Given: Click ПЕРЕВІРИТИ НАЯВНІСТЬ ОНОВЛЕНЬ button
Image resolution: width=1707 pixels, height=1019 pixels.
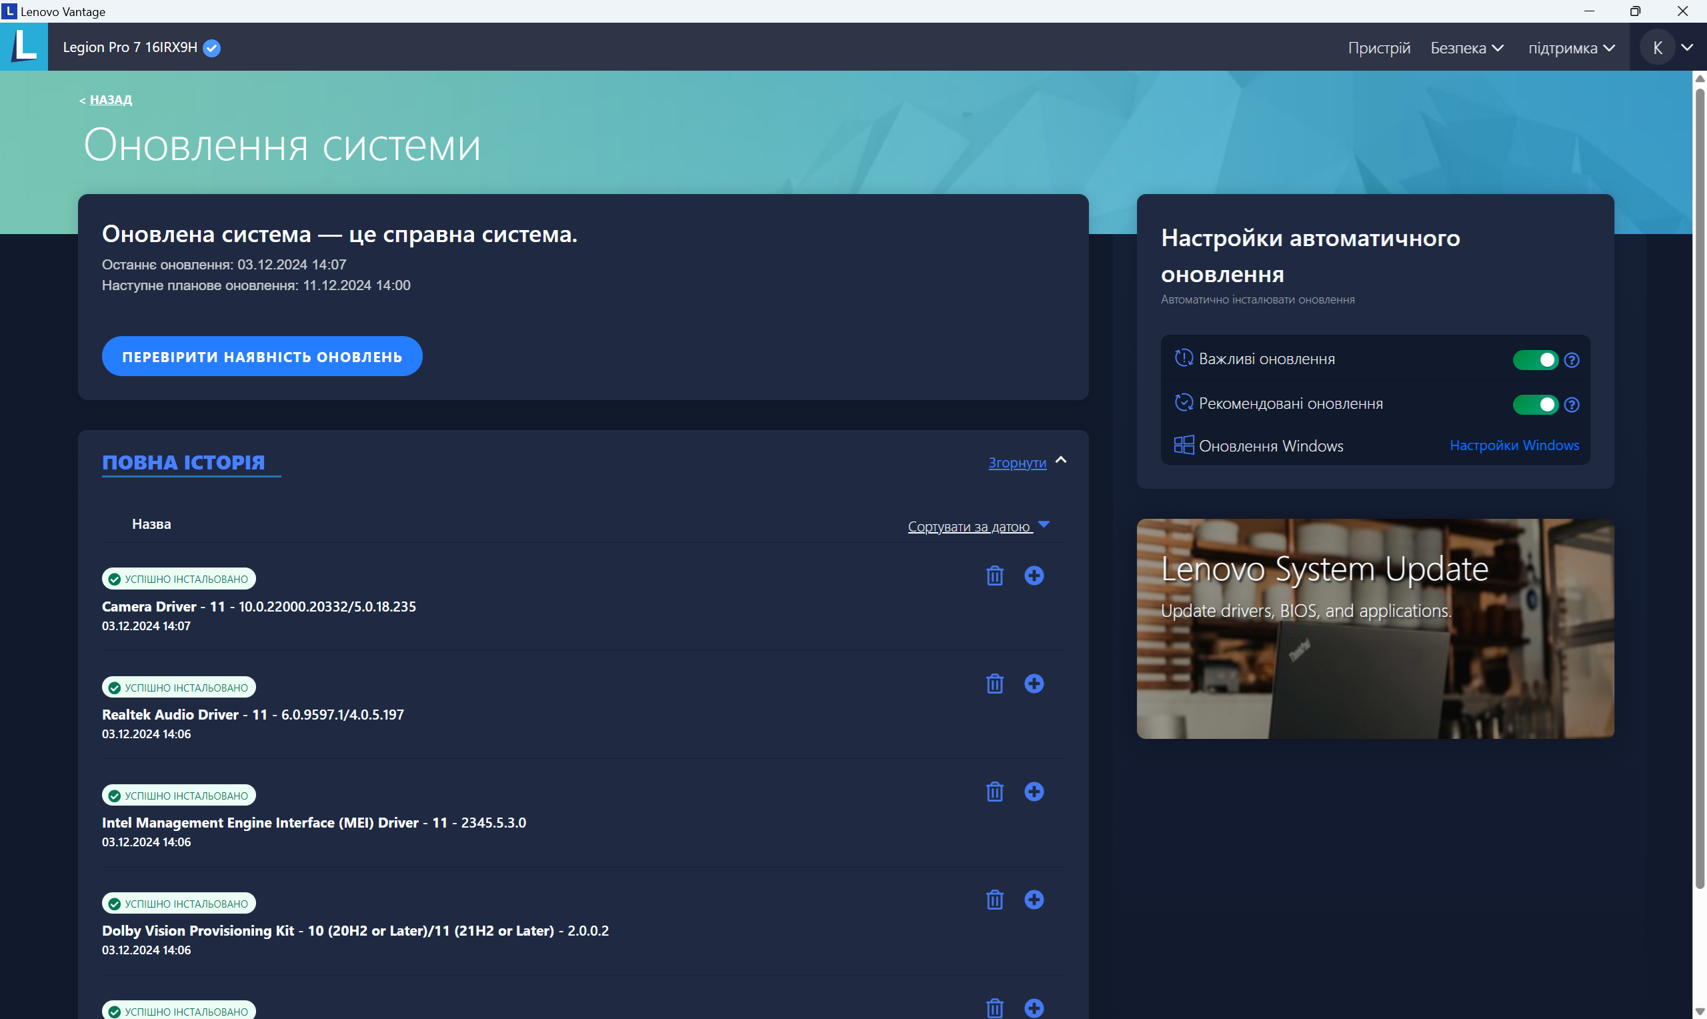Looking at the screenshot, I should click(262, 356).
